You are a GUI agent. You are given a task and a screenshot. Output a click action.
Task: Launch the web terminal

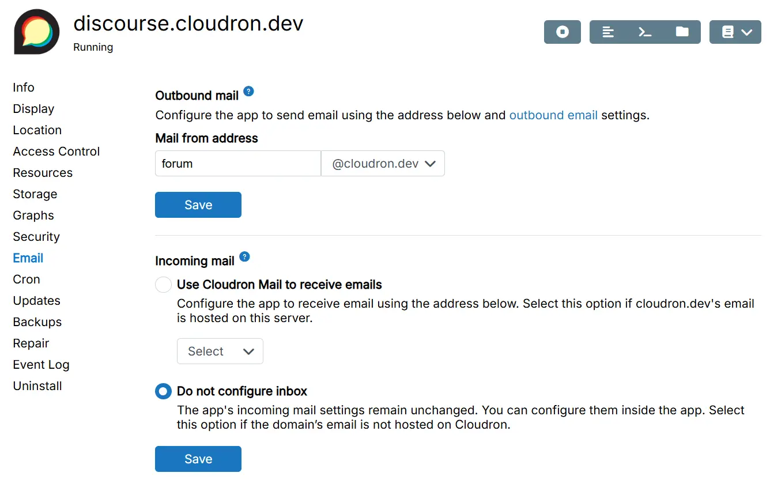click(x=644, y=32)
